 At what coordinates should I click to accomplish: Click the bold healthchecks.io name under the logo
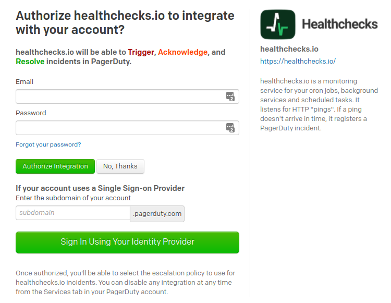[x=289, y=49]
